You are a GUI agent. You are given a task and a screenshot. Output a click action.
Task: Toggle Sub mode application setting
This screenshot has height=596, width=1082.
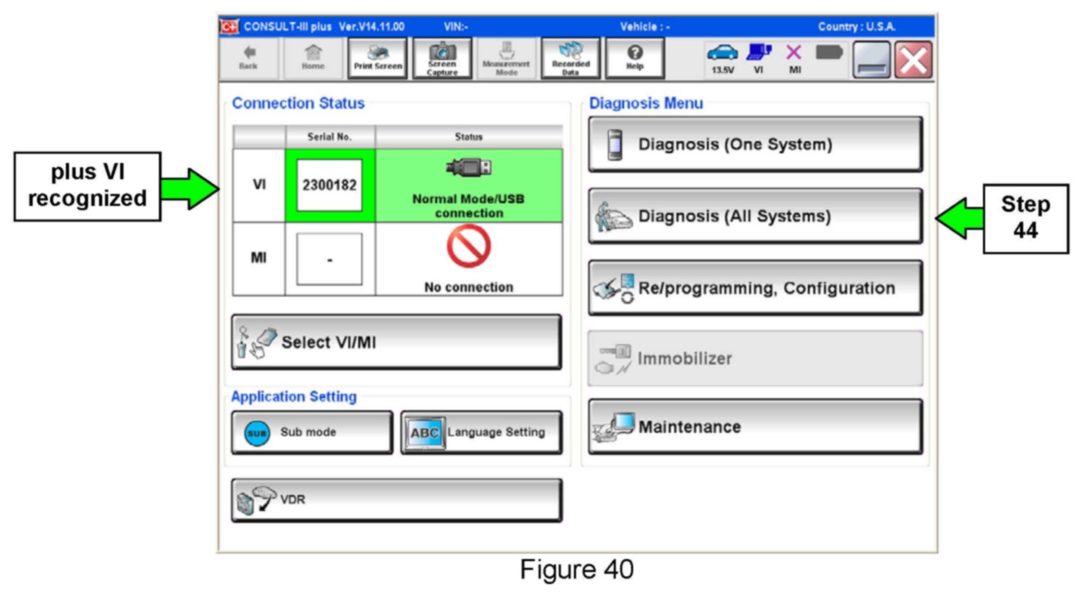(312, 432)
